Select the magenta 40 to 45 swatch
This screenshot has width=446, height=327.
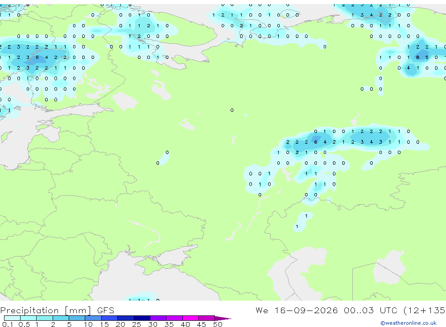(x=190, y=318)
